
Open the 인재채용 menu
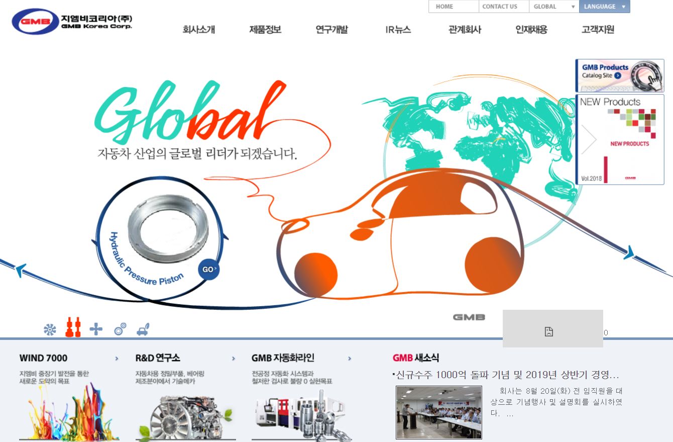tap(531, 29)
